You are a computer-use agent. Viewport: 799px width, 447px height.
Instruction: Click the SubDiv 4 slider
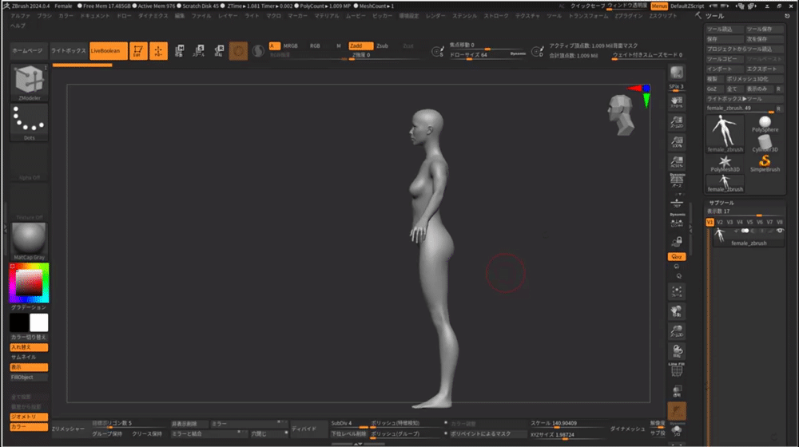click(349, 424)
